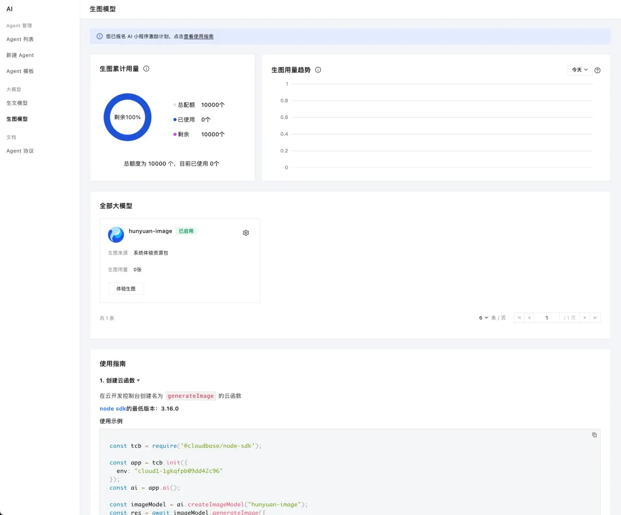Viewport: 621px width, 515px height.
Task: Go to previous page arrow
Action: pyautogui.click(x=529, y=318)
